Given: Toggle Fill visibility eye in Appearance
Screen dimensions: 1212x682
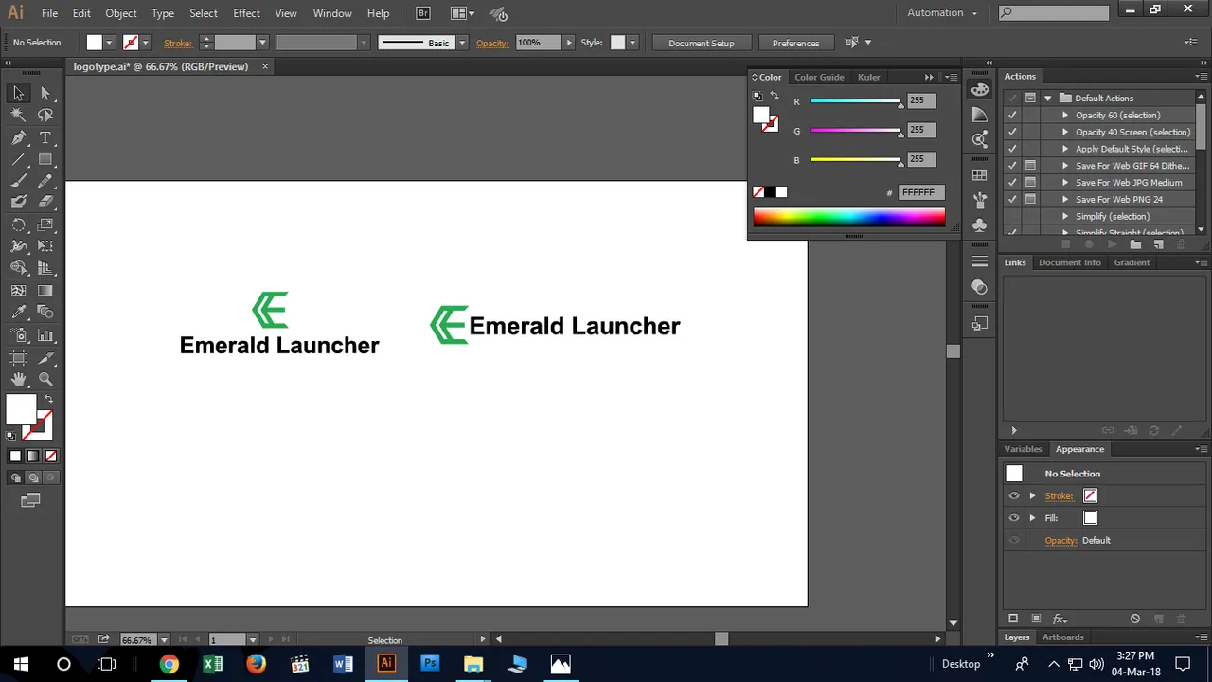Looking at the screenshot, I should click(1014, 518).
